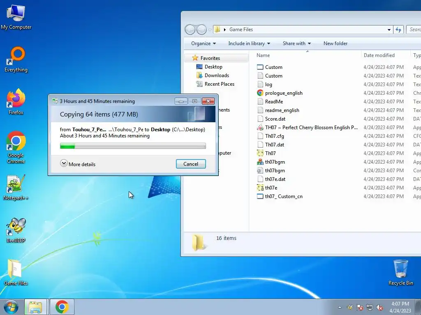Switch to Chrome in the taskbar
The image size is (421, 315).
click(62, 307)
